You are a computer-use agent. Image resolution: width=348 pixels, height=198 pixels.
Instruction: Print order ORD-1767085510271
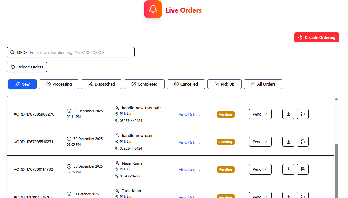[x=303, y=142]
